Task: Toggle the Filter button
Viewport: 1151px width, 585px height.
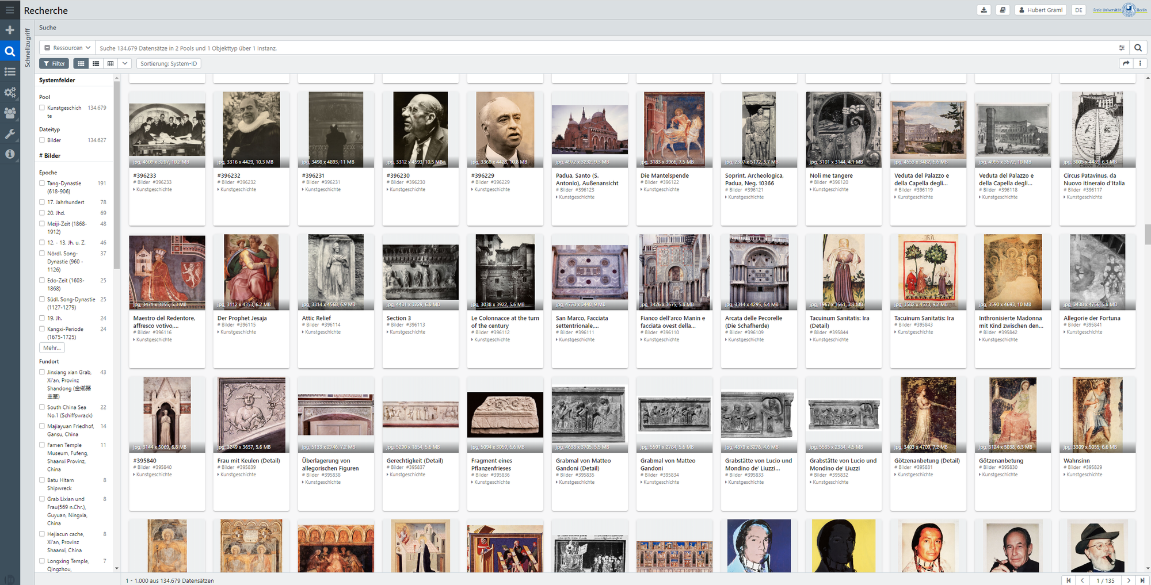Action: (54, 63)
